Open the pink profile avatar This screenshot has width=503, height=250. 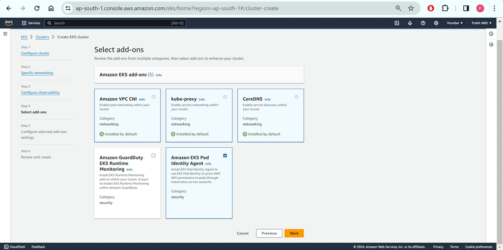480,8
